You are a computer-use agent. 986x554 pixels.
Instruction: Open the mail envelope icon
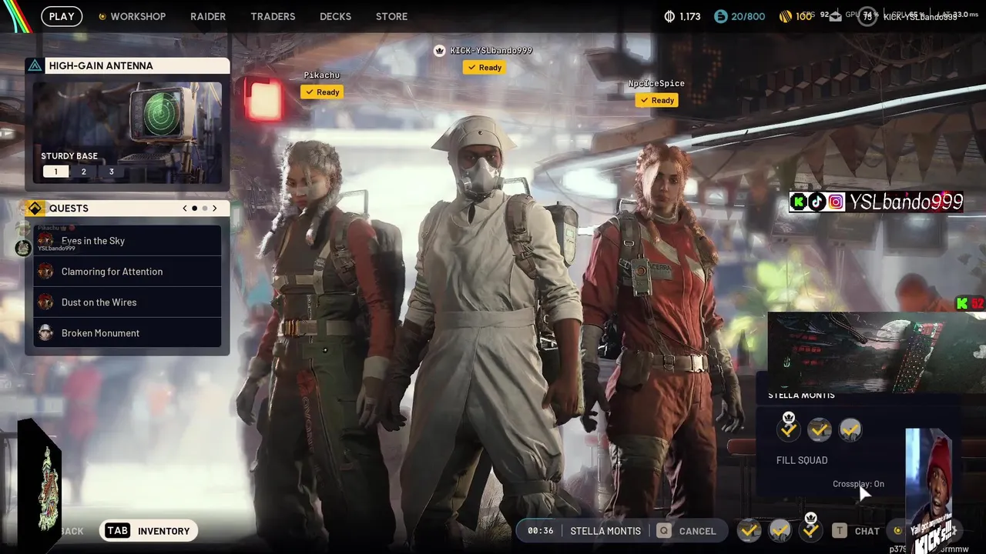click(x=836, y=17)
